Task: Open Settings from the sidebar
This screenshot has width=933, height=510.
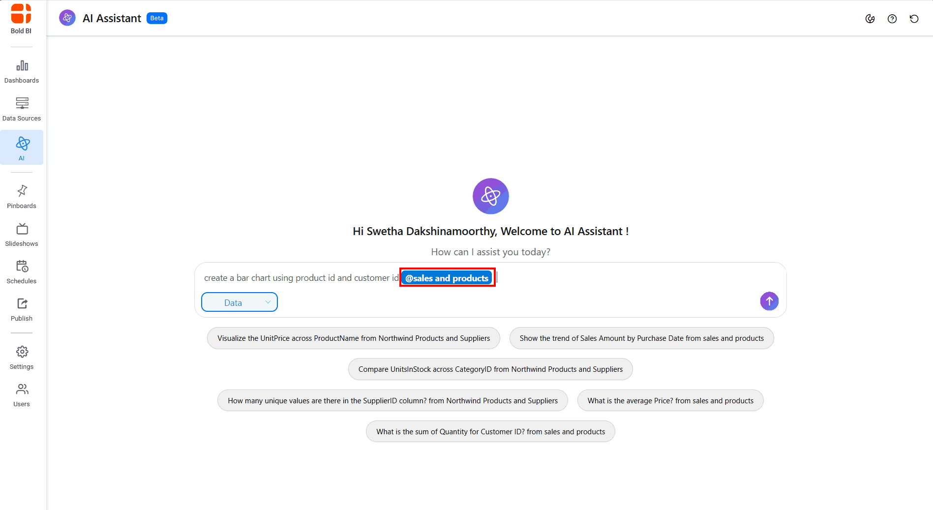Action: [x=22, y=358]
